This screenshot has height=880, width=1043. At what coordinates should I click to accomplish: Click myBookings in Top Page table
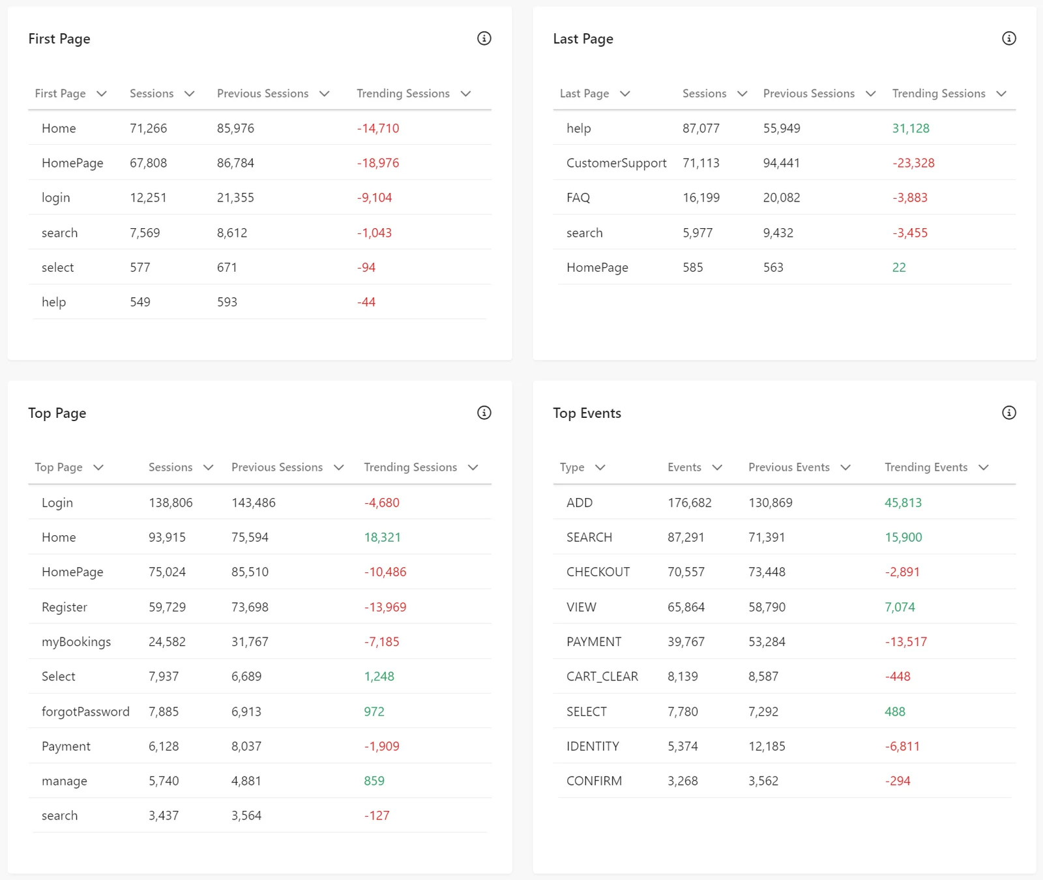pos(76,642)
